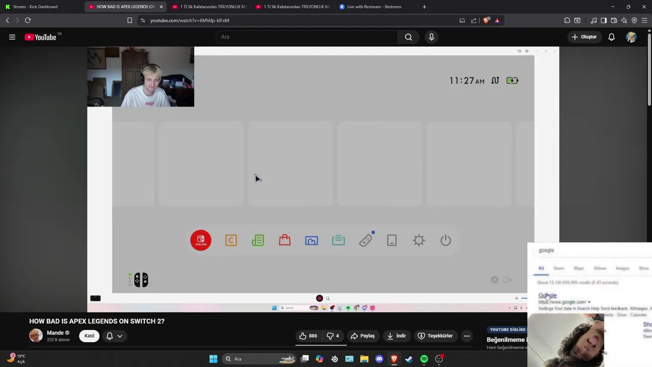Open OBS Studio from the taskbar

[439, 359]
